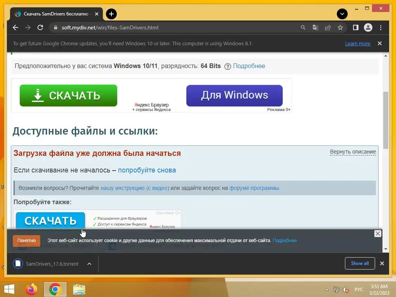Accept cookies with the Понятно button
Image resolution: width=396 pixels, height=297 pixels.
[27, 241]
